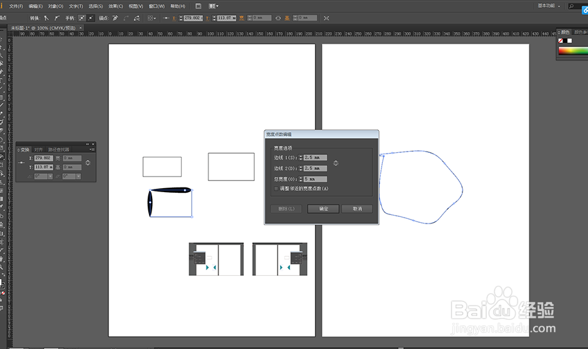The image size is (588, 349).
Task: Click the convert anchor to smooth icon
Action: (x=57, y=18)
